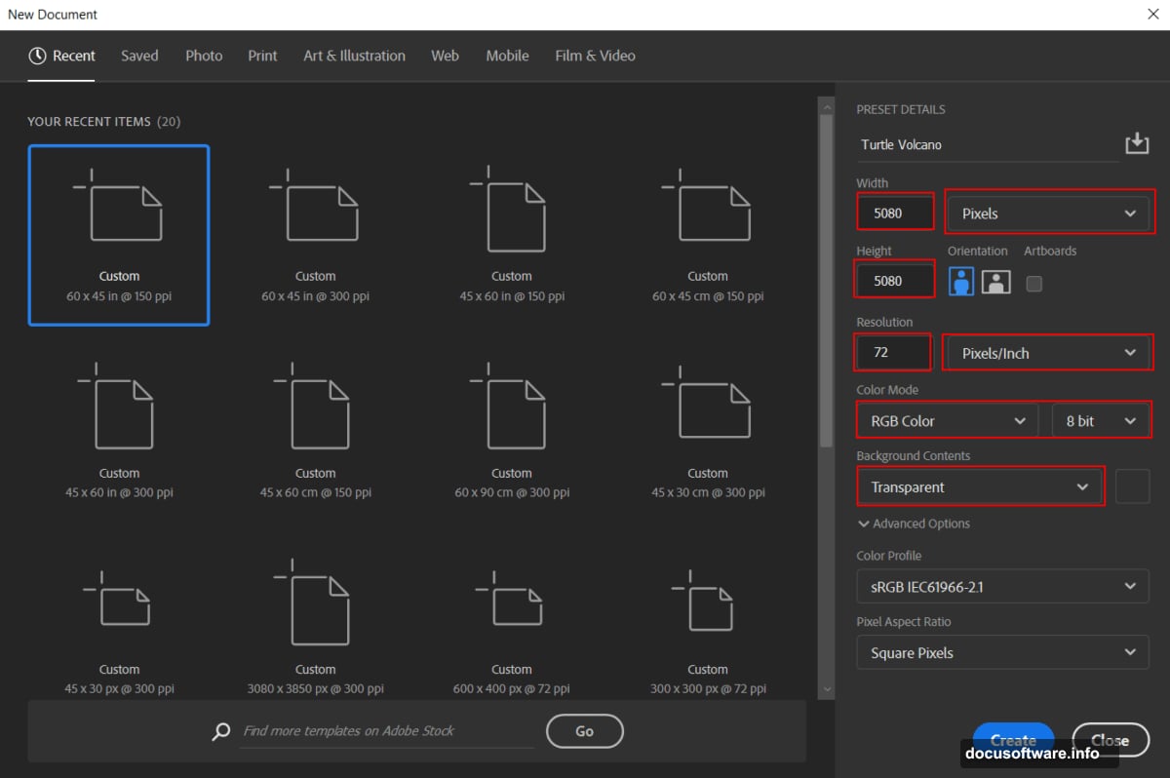Open the Background Contents dropdown

coord(979,486)
